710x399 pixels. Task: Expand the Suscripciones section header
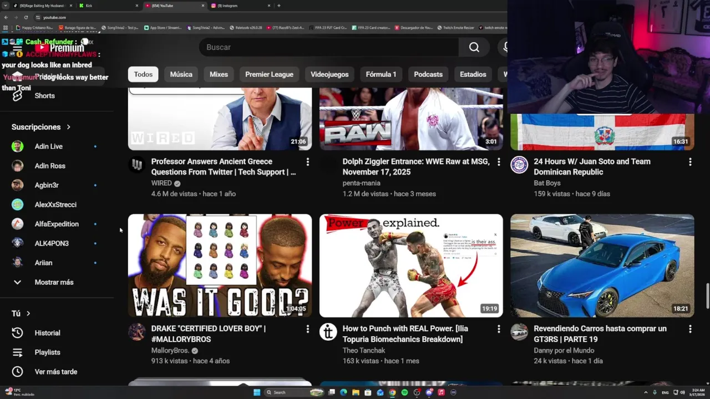coord(42,127)
